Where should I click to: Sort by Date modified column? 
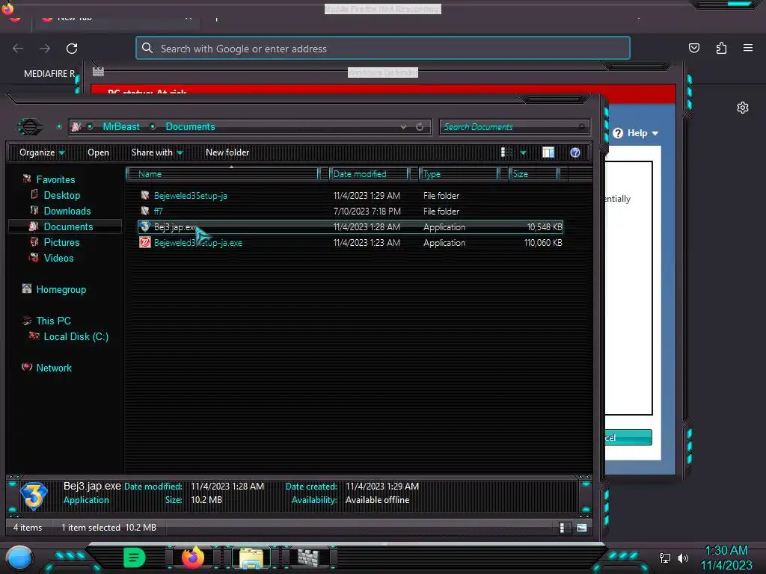coord(369,174)
